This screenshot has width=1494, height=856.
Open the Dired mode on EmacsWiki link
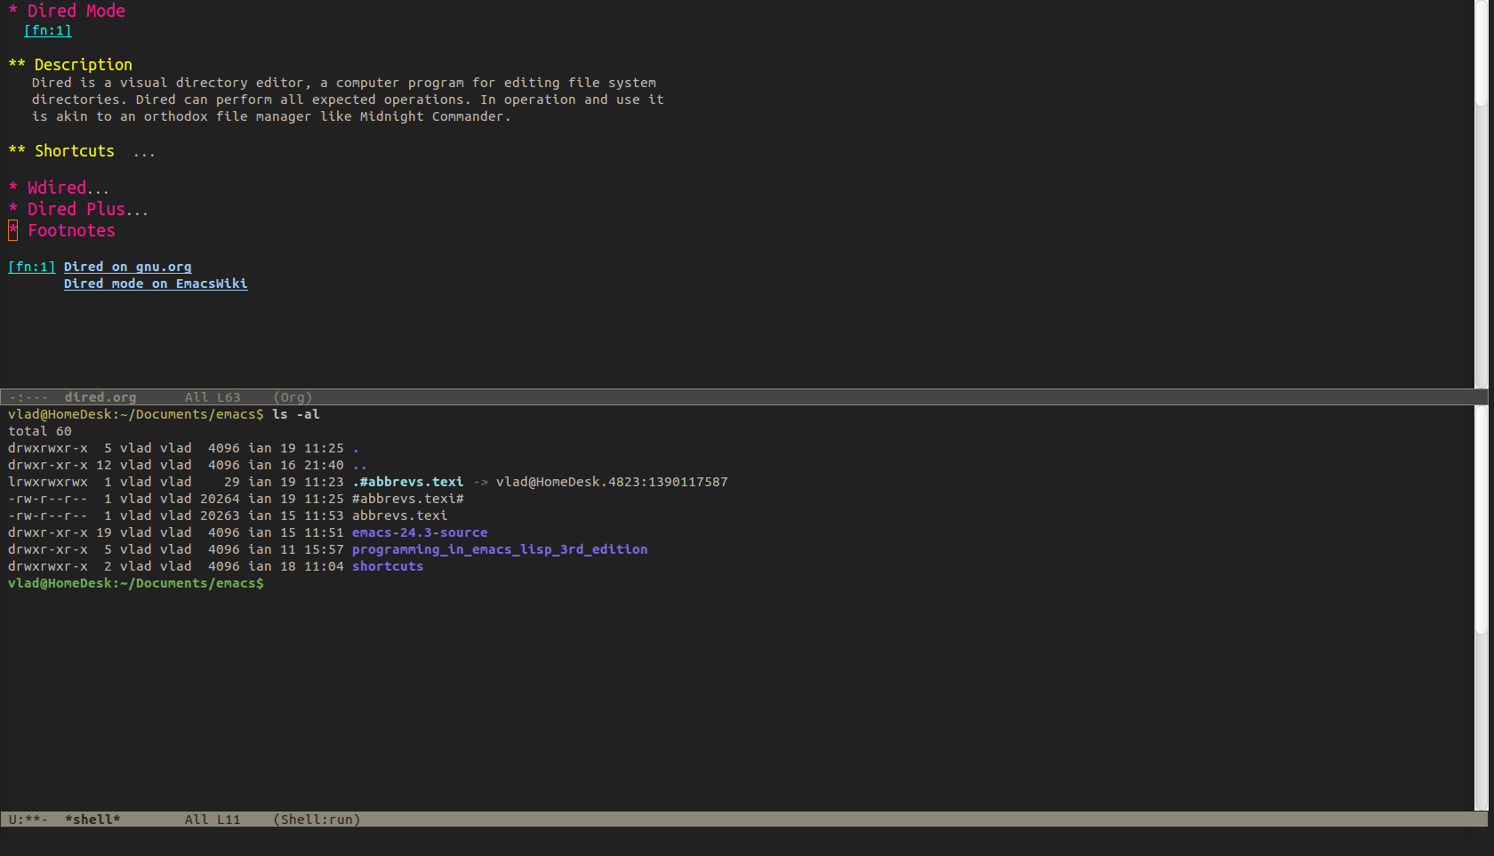tap(156, 284)
